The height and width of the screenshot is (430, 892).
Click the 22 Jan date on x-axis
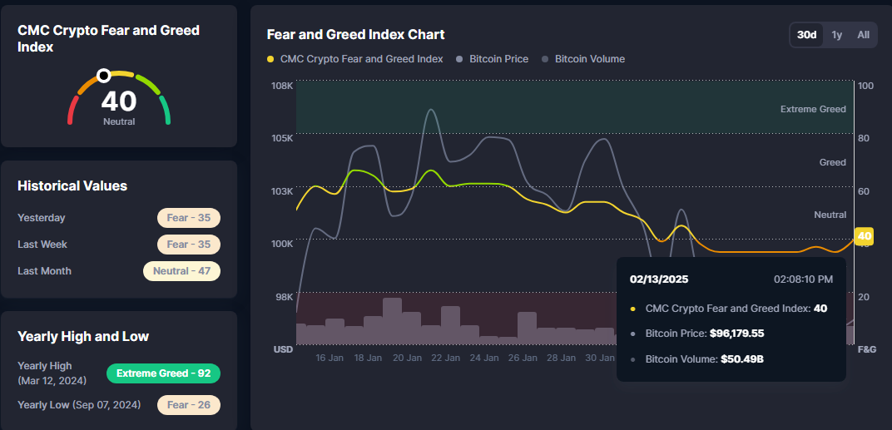pyautogui.click(x=445, y=358)
